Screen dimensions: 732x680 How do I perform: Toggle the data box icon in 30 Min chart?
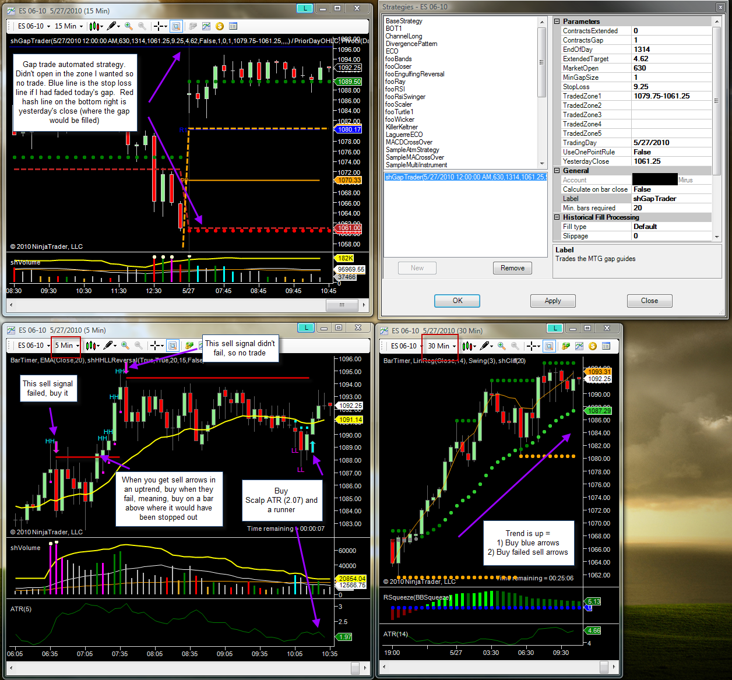[550, 346]
